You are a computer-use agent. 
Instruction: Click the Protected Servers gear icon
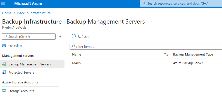tap(4, 72)
